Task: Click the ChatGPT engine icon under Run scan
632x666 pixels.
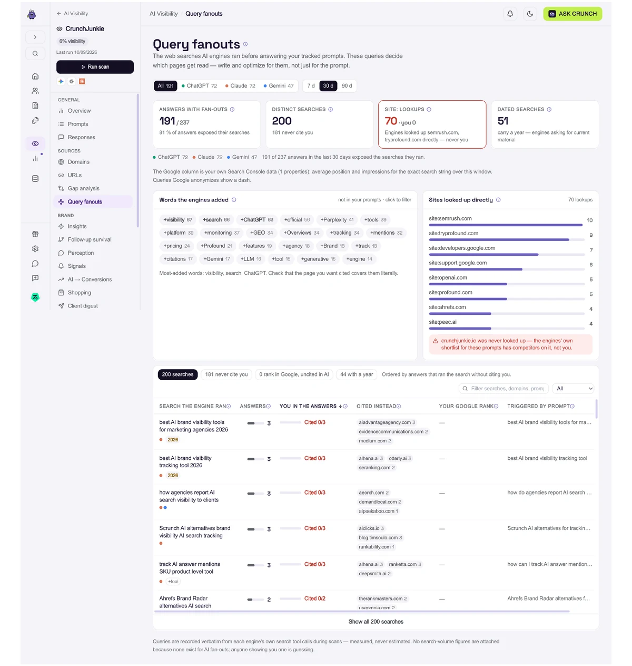Action: click(x=72, y=81)
